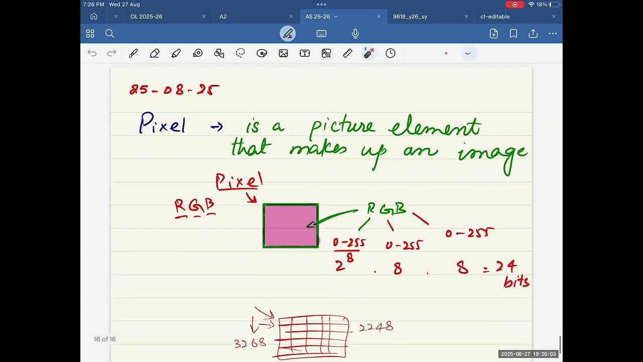The width and height of the screenshot is (643, 362).
Task: Switch to the A2 tab
Action: point(223,17)
